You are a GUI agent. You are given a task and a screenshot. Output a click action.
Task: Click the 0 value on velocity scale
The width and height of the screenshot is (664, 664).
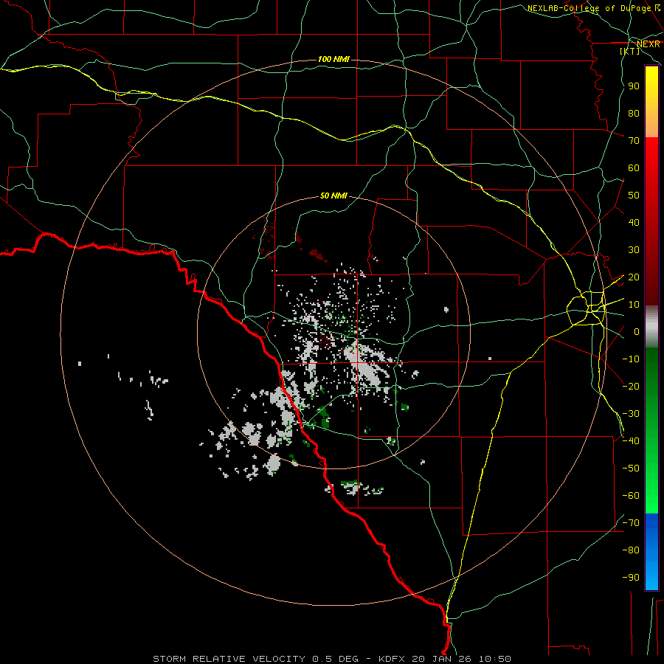click(x=636, y=332)
